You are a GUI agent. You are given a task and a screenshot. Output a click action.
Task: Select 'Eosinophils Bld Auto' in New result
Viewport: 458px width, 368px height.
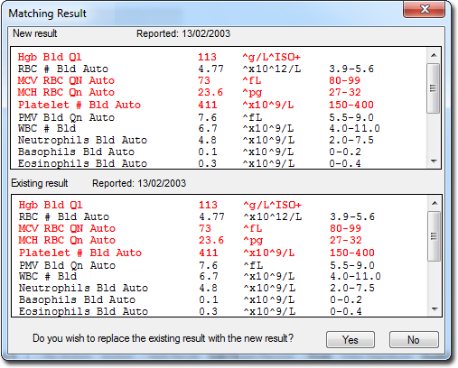coord(82,163)
